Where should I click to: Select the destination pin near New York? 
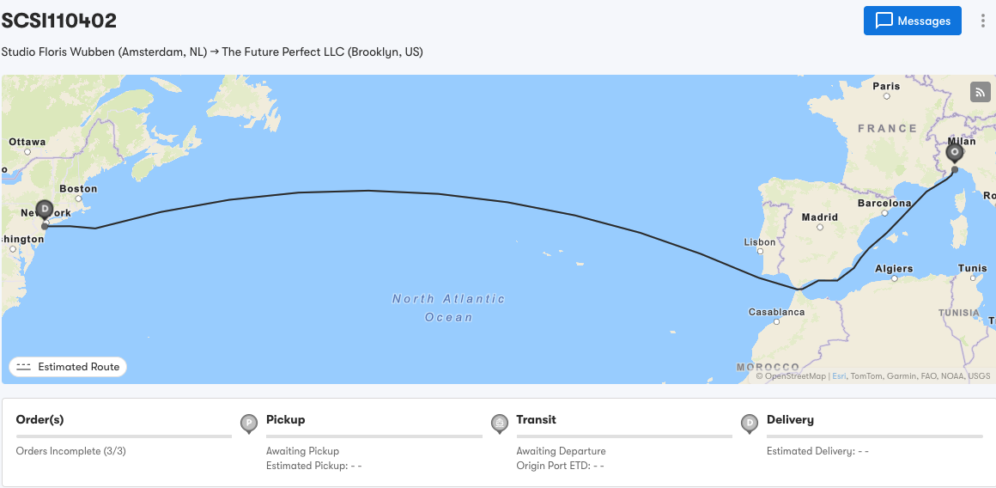[45, 210]
